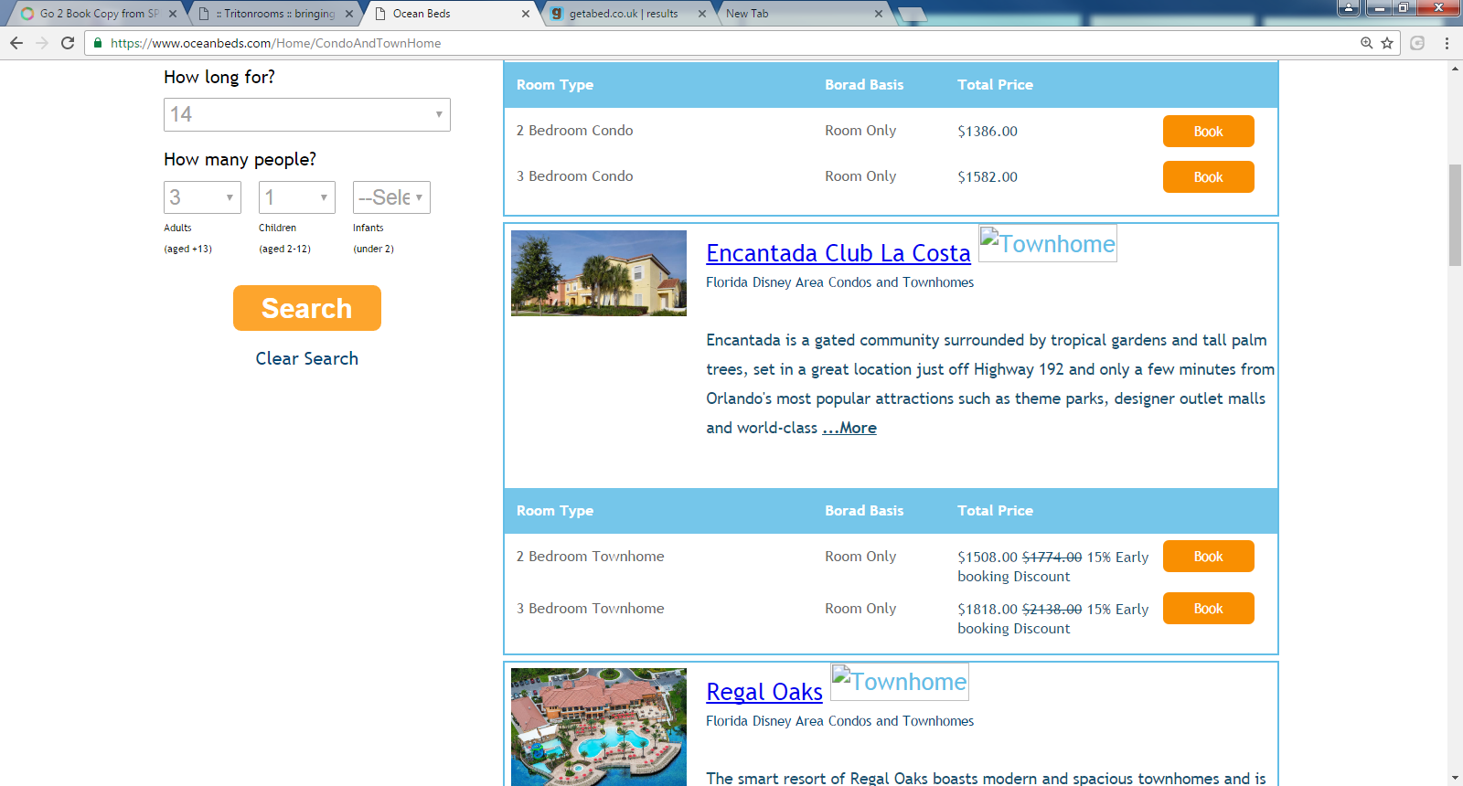Click the How many people? label

(x=240, y=159)
